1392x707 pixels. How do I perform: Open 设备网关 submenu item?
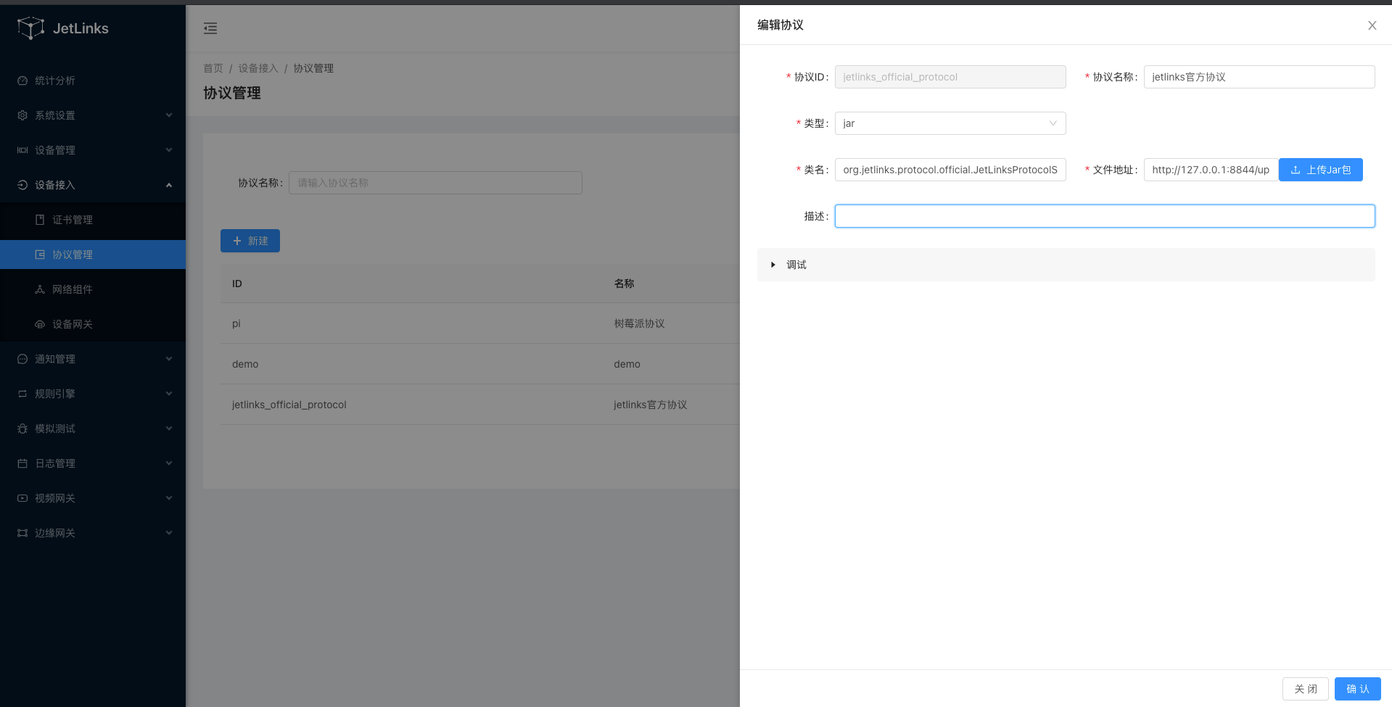[93, 324]
